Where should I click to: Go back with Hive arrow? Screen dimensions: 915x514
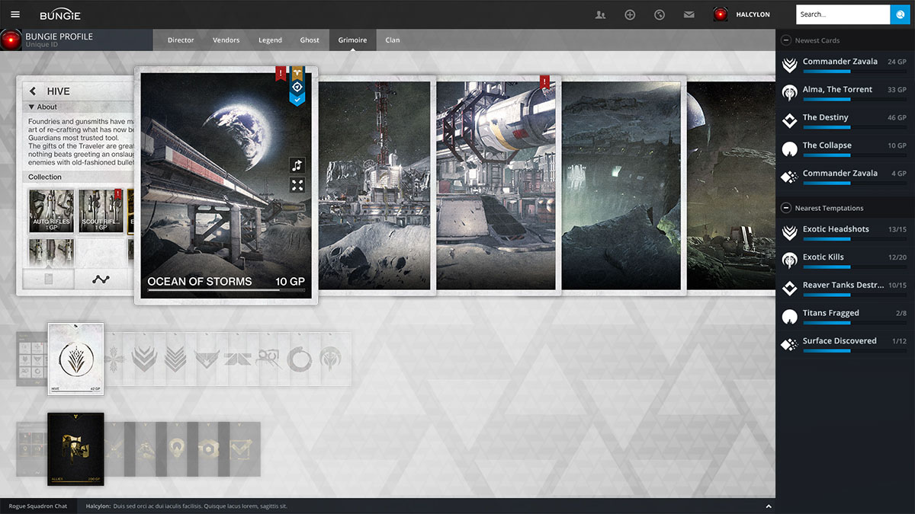click(33, 91)
